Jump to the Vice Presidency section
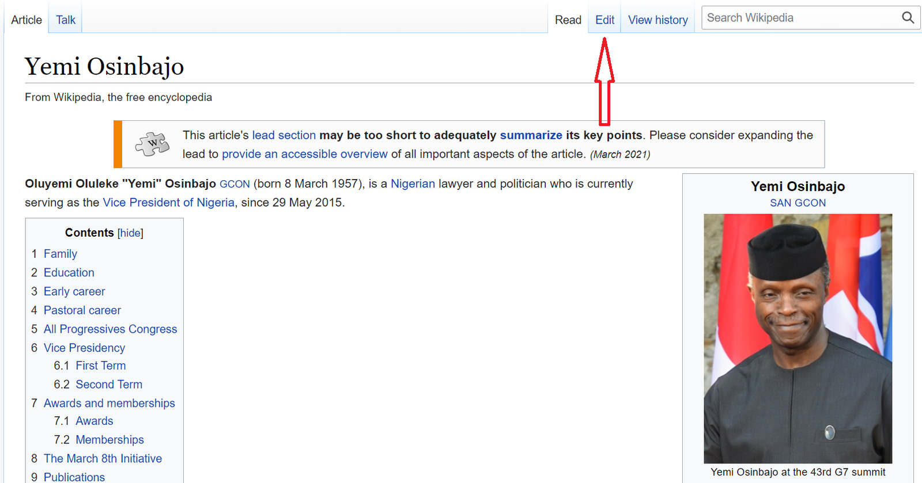This screenshot has height=483, width=922. [84, 348]
